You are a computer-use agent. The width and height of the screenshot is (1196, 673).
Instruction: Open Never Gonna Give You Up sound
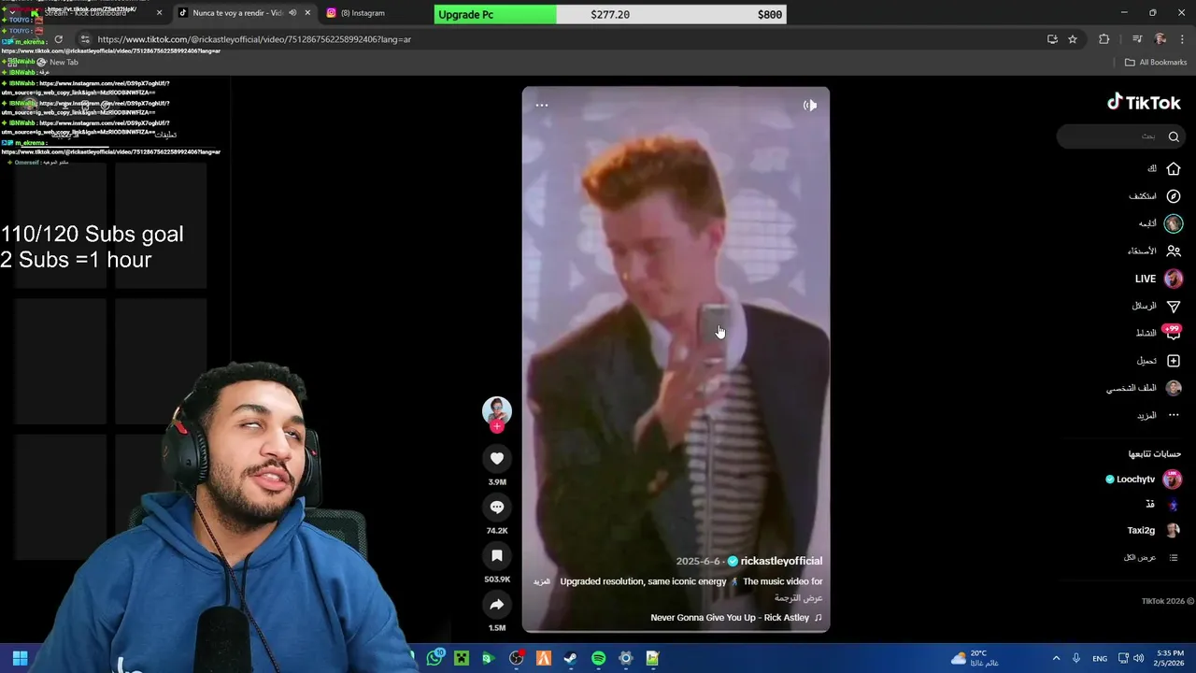click(x=736, y=618)
